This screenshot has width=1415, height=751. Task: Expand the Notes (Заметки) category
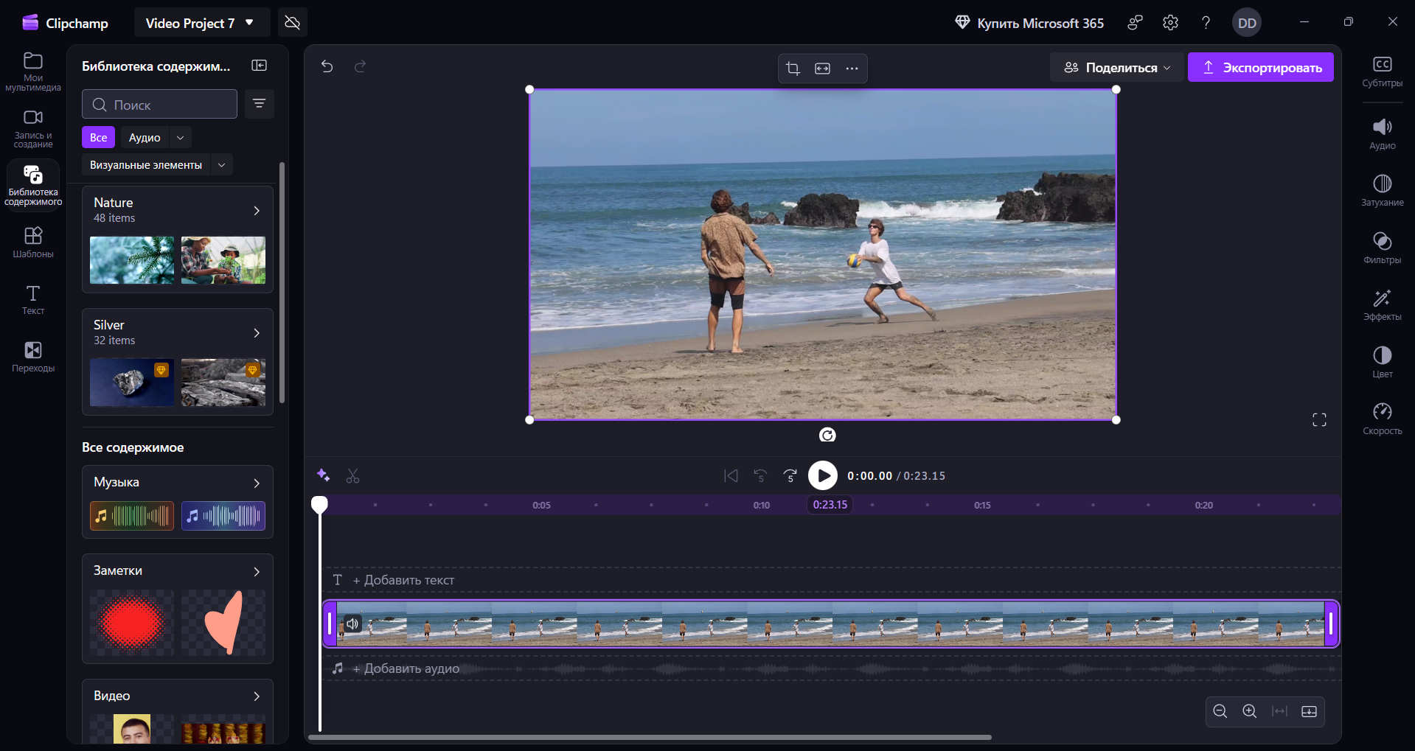tap(257, 571)
